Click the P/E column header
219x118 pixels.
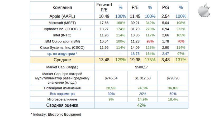pyautogui.click(x=135, y=7)
